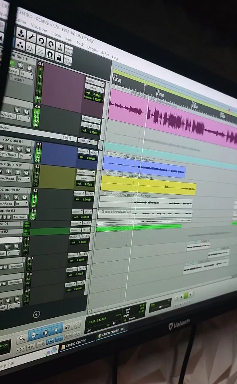Select the blue 03-voz guia 01 audio item
The width and height of the screenshot is (237, 384).
[144, 167]
